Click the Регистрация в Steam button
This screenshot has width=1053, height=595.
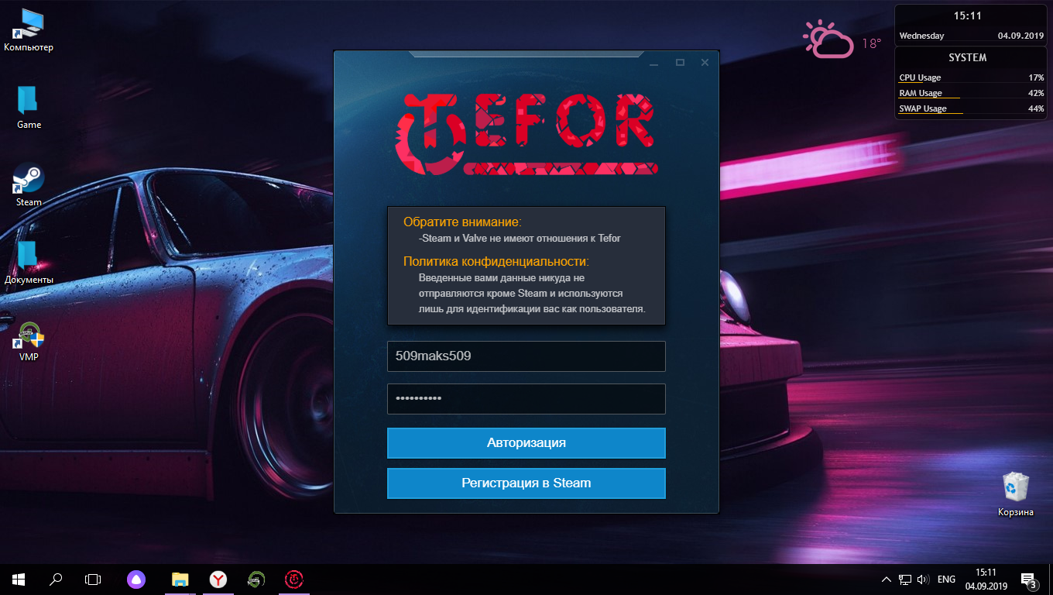[526, 483]
